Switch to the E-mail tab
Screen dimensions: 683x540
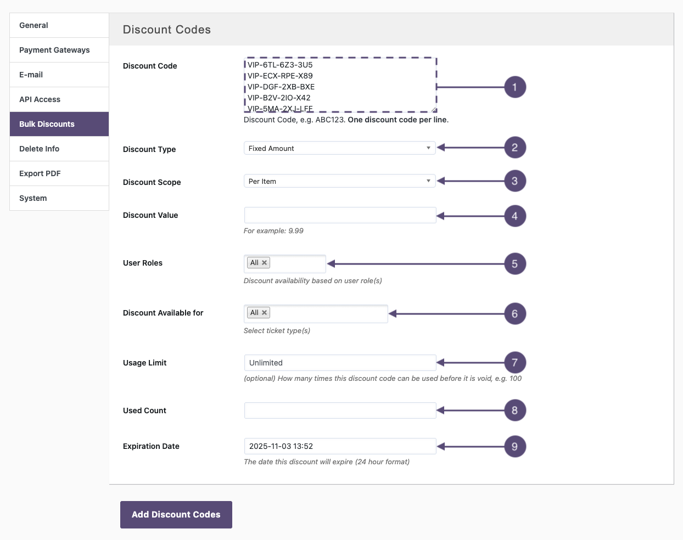59,75
